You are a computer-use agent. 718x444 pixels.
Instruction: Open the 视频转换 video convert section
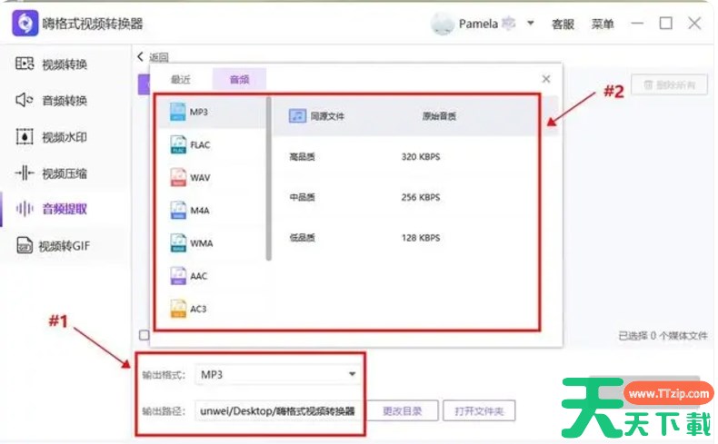(x=64, y=64)
